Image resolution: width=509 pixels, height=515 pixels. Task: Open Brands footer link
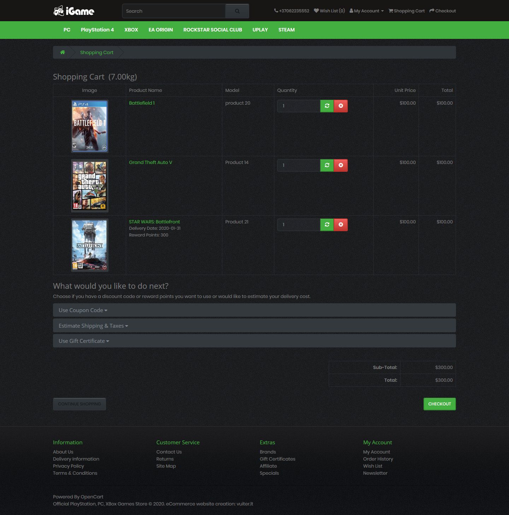point(268,452)
